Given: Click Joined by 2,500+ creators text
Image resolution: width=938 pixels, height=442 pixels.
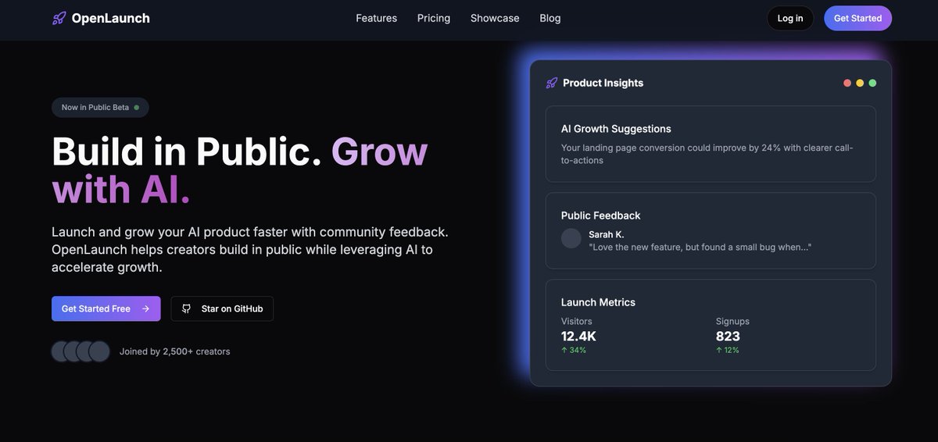Looking at the screenshot, I should click(175, 351).
